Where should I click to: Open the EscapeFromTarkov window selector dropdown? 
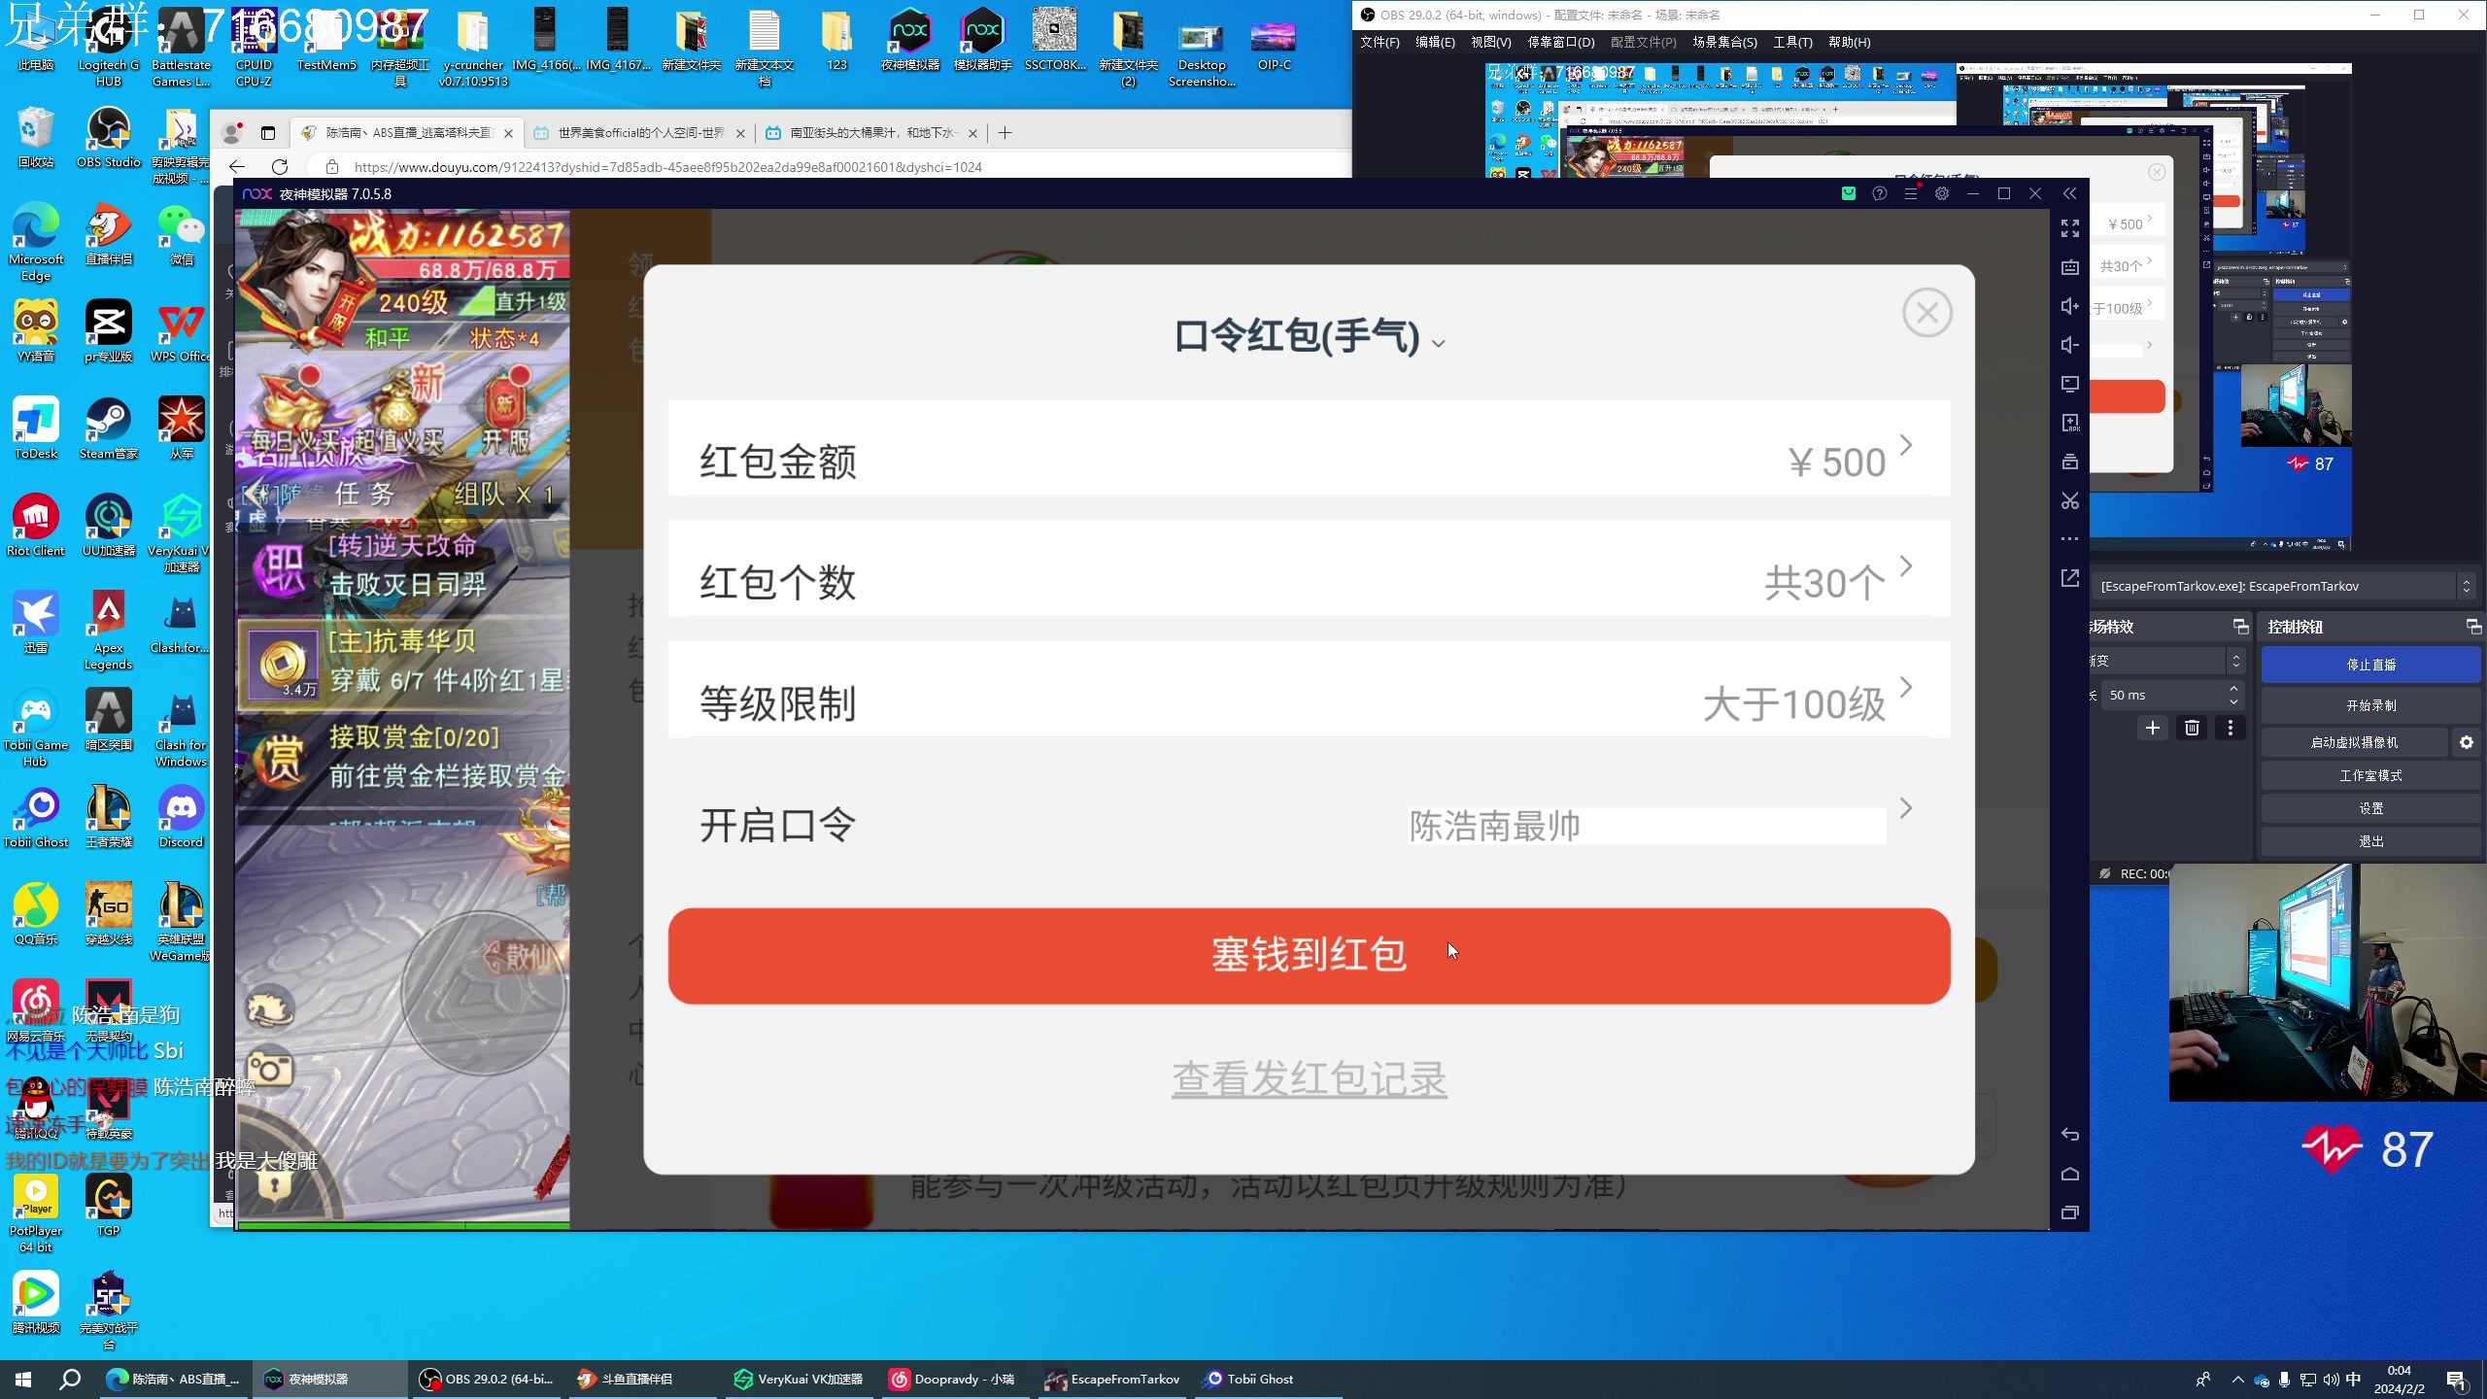coord(2283,586)
